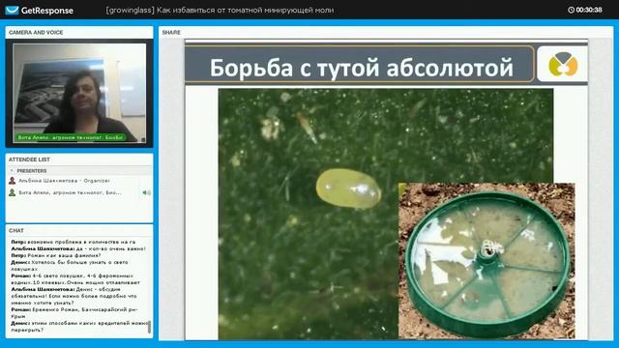Select the Альбина Шаяхметова - Organizer row

pyautogui.click(x=79, y=181)
